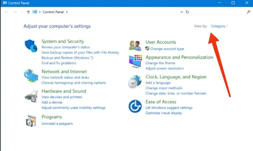Screen dimensions: 253x151
Task: Refresh the Control Panel view
Action: coord(187,12)
